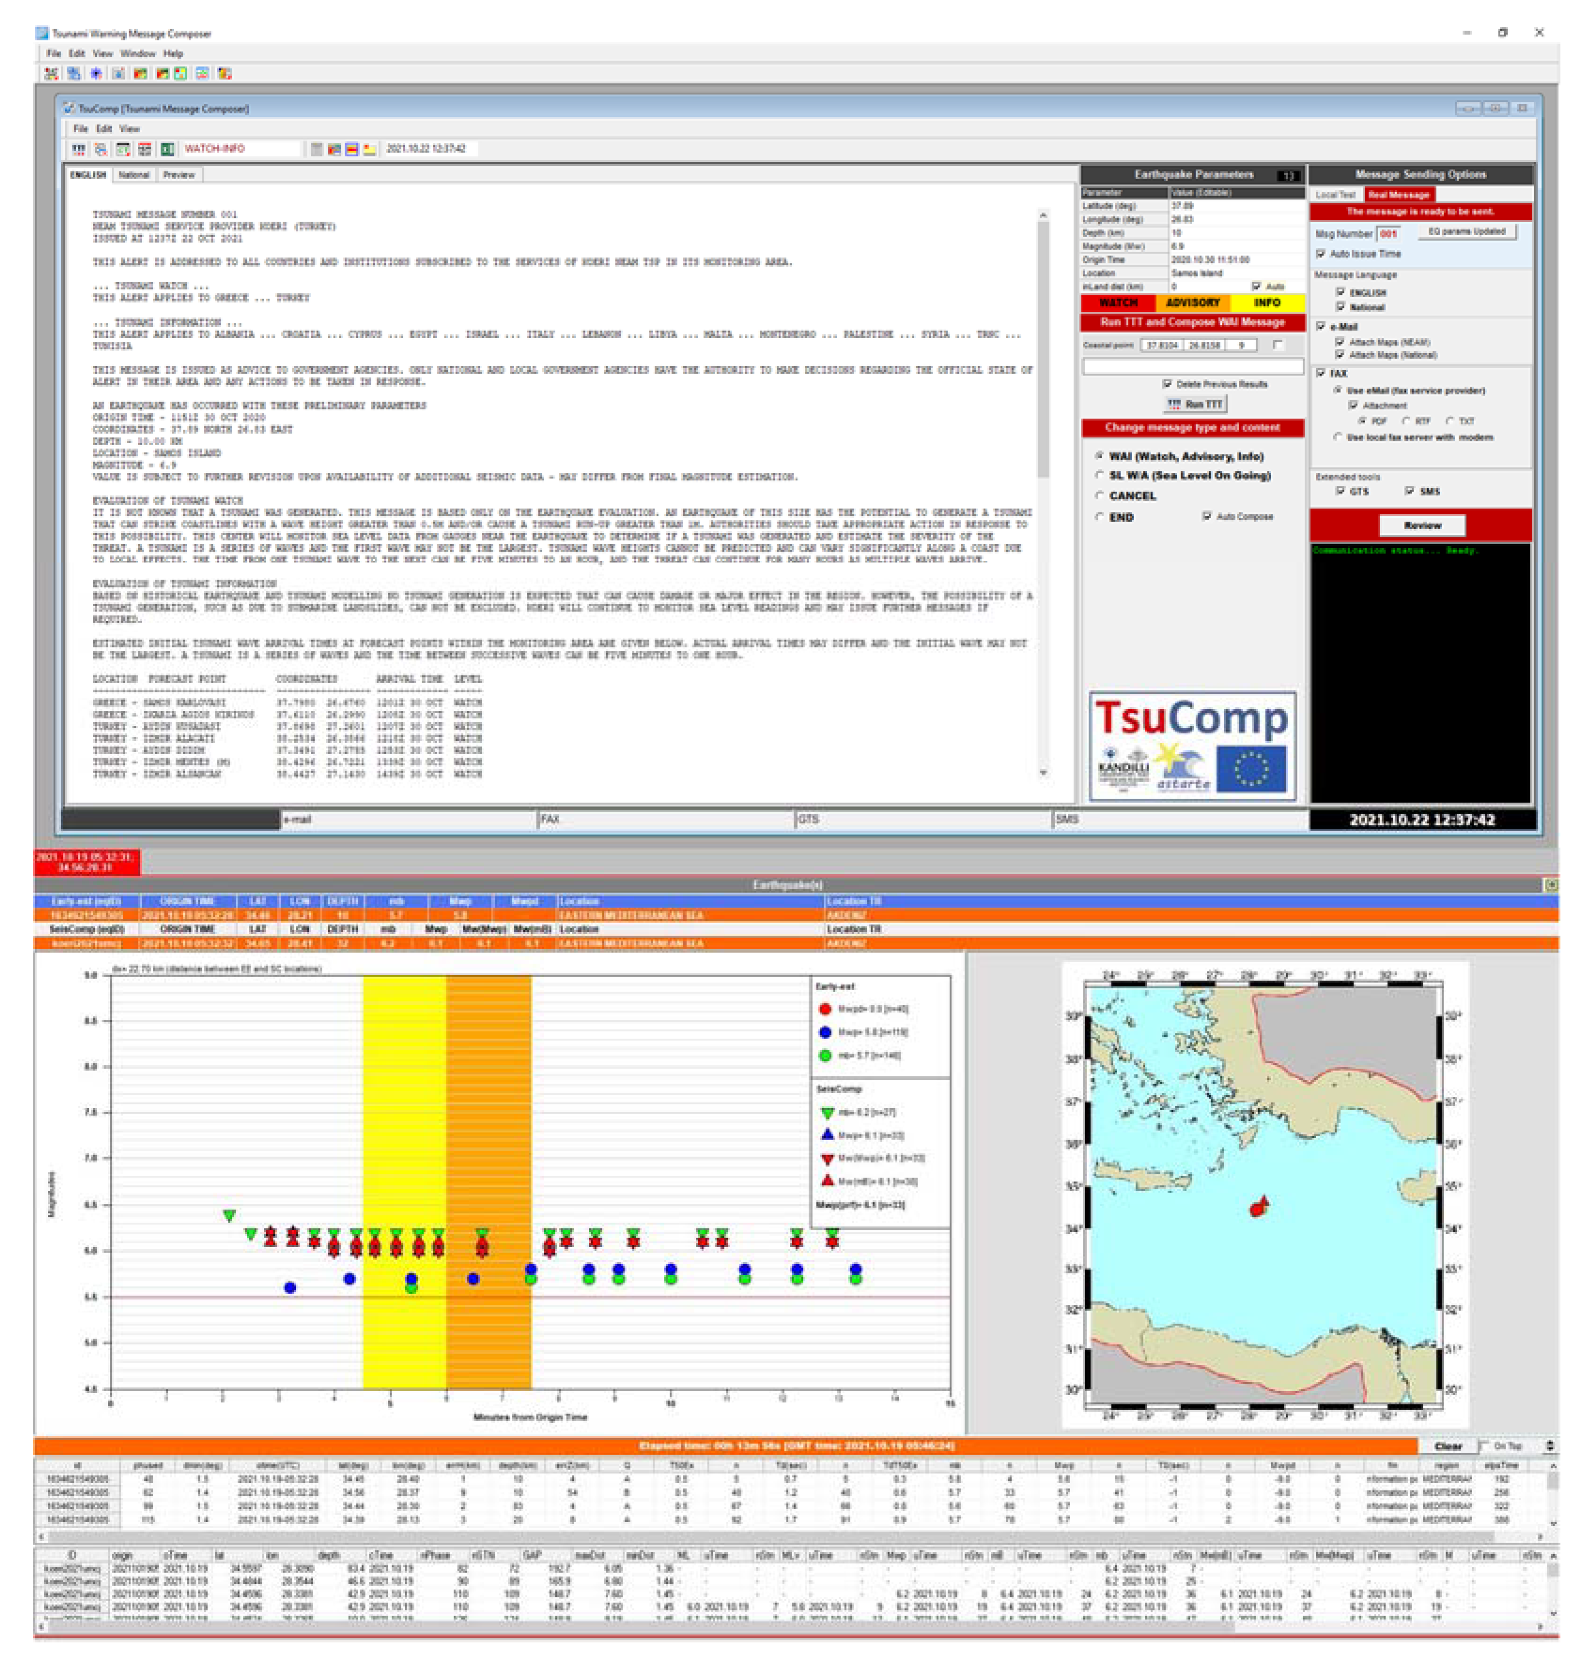Toggle the Auto Issue Time checkbox
Viewport: 1590px width, 1672px height.
(1320, 254)
